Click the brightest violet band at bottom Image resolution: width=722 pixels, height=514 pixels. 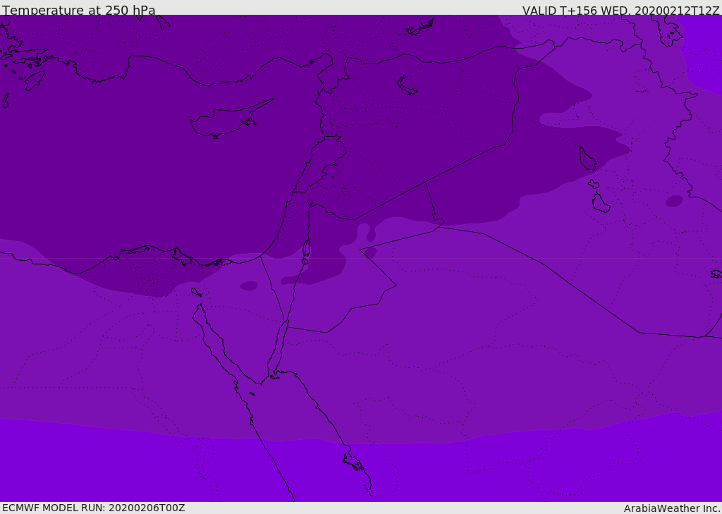click(359, 470)
